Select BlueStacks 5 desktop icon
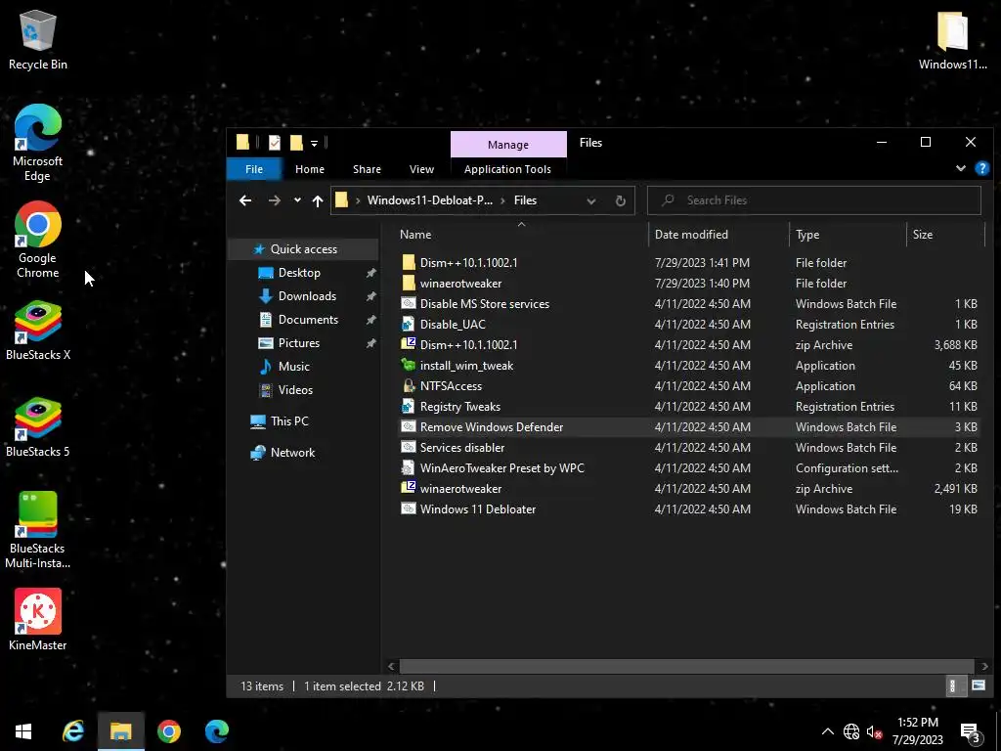Viewport: 1001px width, 751px height. click(x=38, y=428)
